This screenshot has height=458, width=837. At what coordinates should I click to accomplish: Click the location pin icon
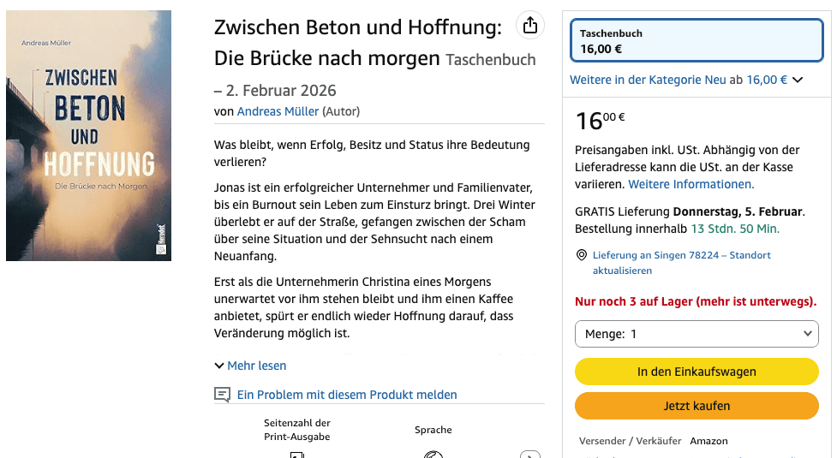click(x=582, y=255)
